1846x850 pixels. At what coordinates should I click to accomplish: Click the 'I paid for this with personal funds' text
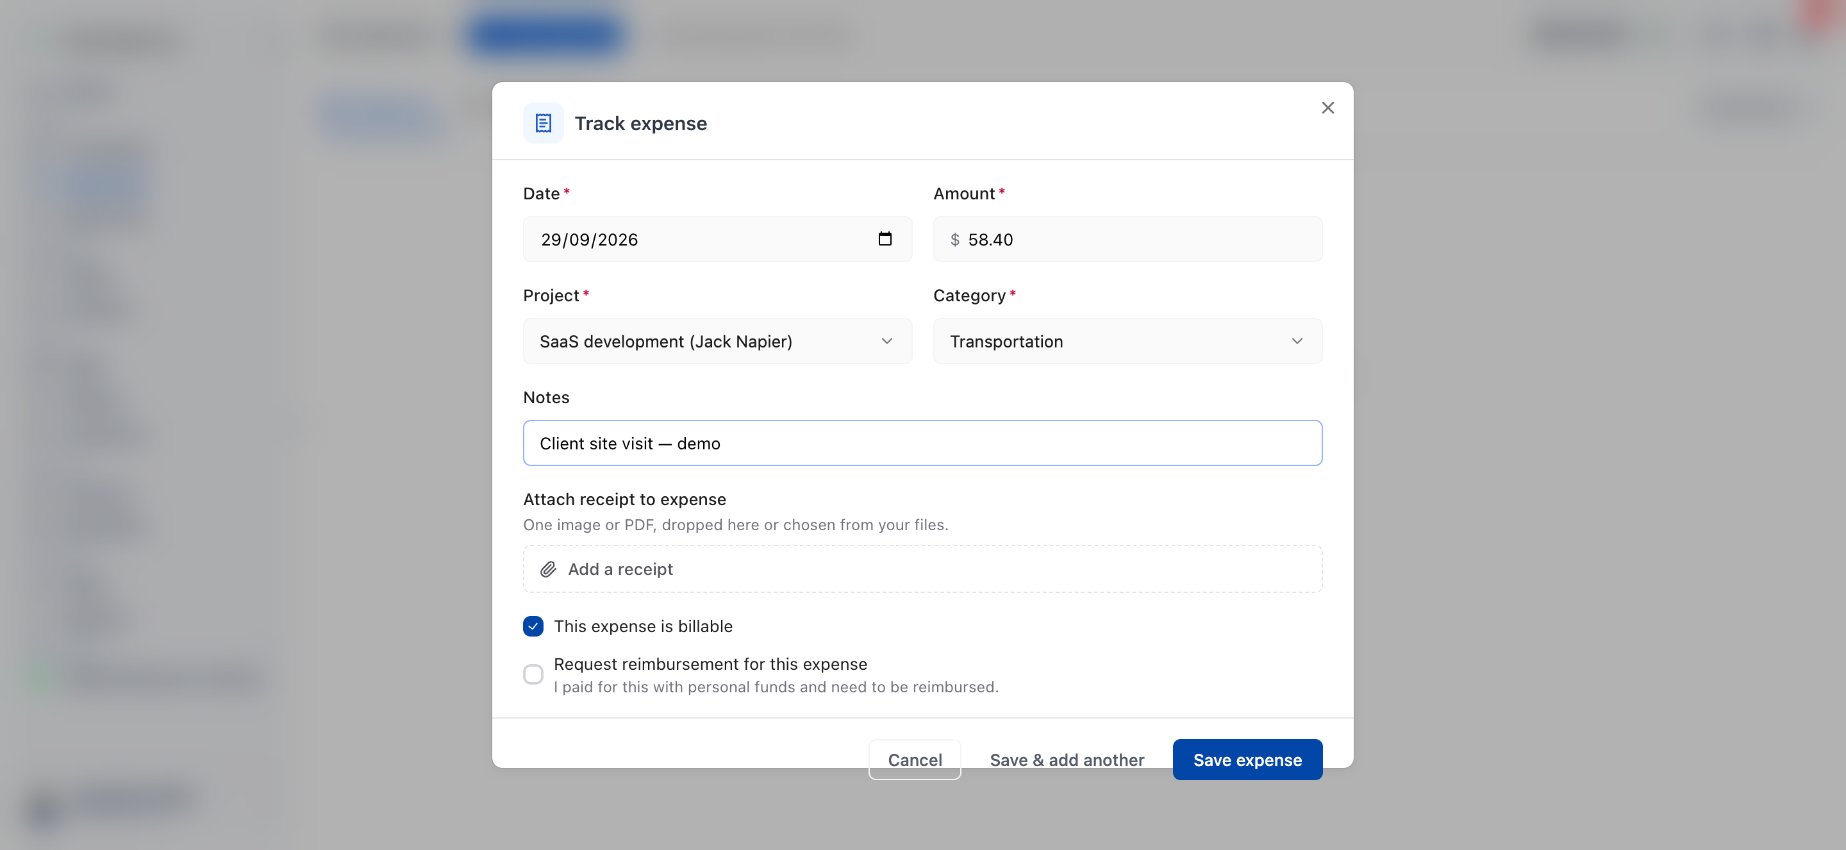(776, 687)
